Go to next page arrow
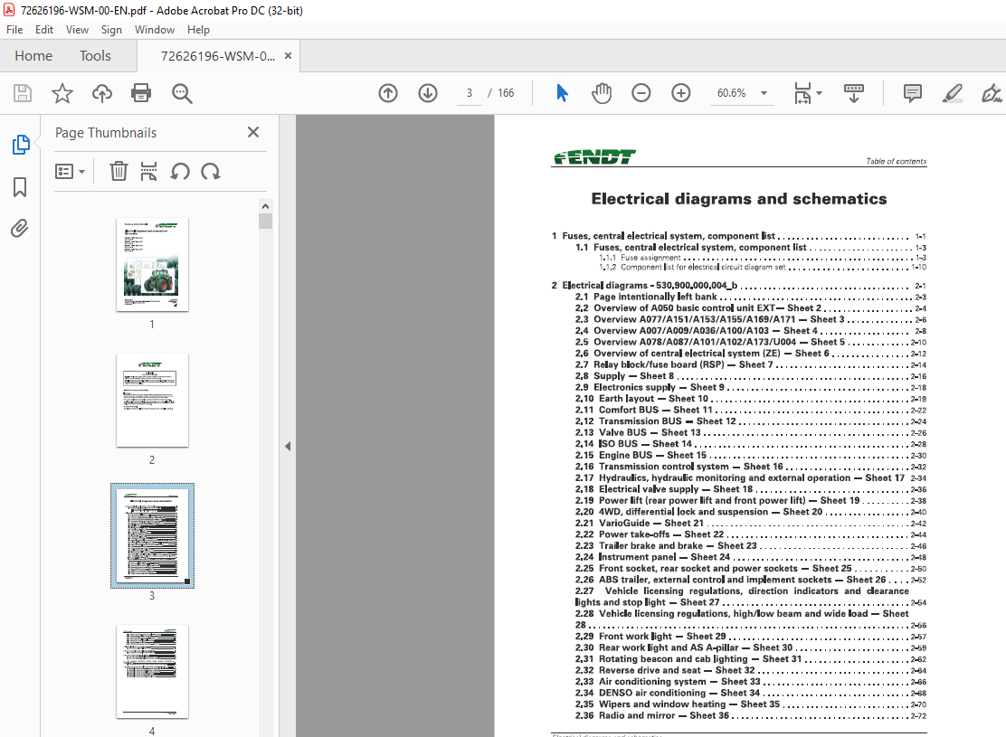The height and width of the screenshot is (737, 1006). pos(428,93)
